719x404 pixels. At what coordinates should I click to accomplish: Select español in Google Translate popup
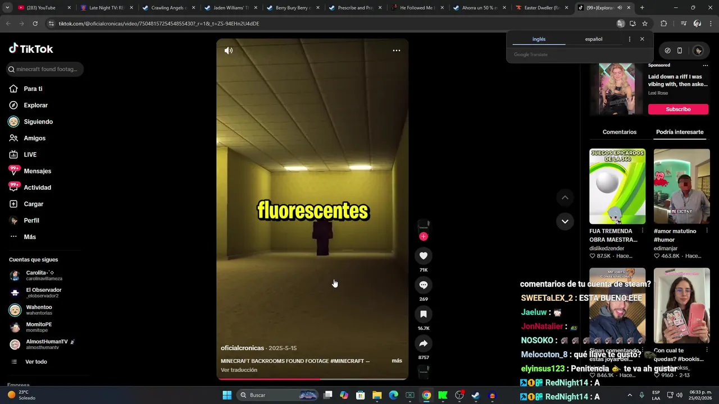tap(594, 39)
